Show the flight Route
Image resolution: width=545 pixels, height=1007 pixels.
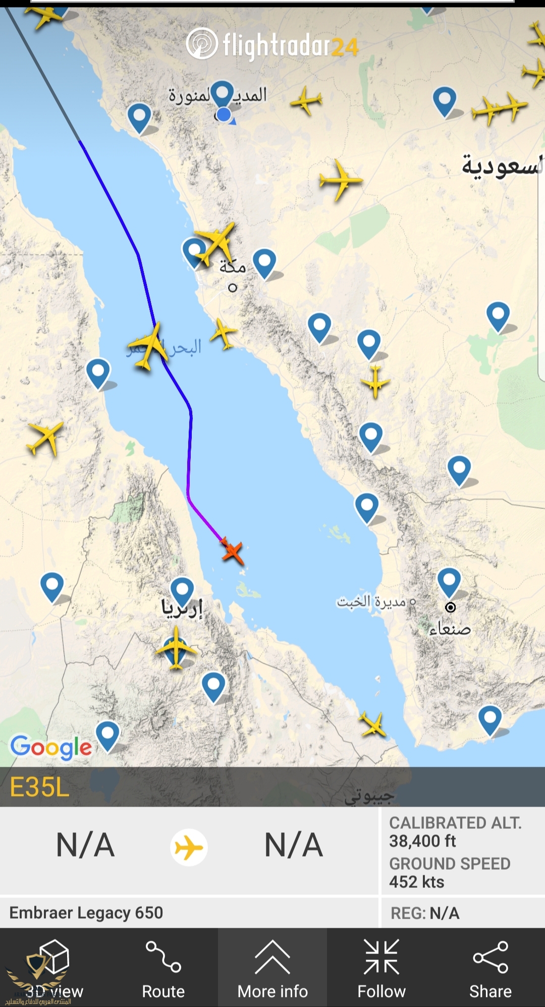coord(163,969)
